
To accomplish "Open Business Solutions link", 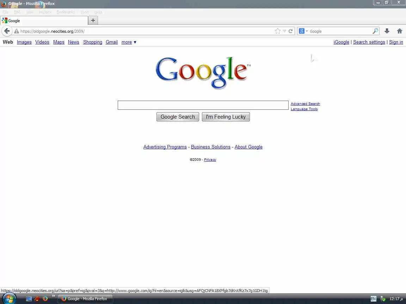I will tap(210, 147).
